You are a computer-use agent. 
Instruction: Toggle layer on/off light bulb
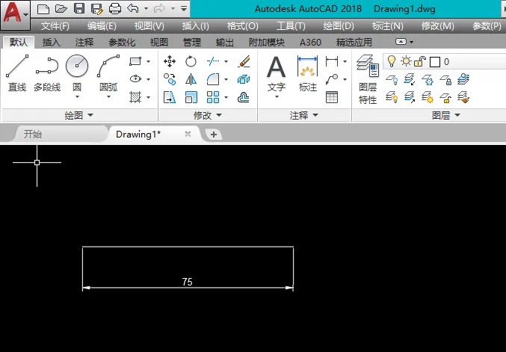[392, 61]
